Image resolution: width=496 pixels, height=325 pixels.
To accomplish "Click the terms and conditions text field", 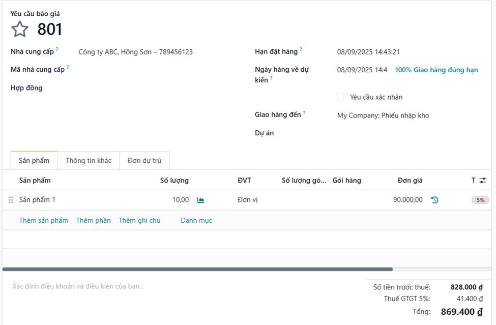I will (x=153, y=286).
